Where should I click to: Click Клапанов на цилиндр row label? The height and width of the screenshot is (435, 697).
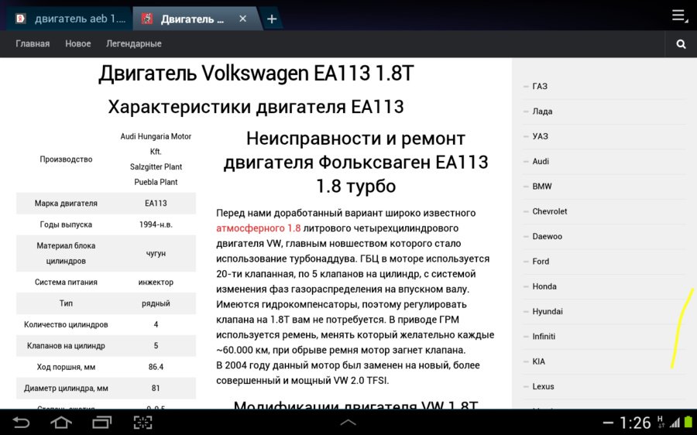point(66,346)
